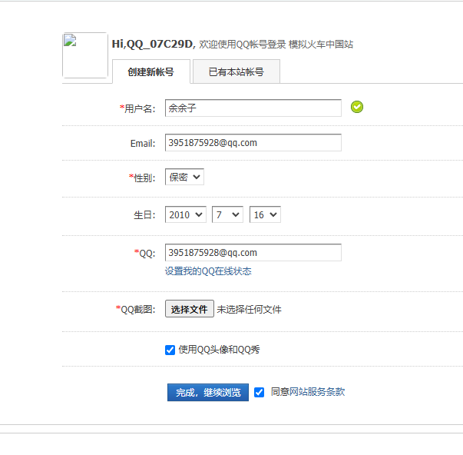Open the birthday day dropdown showing 16
The image size is (463, 455).
[265, 214]
